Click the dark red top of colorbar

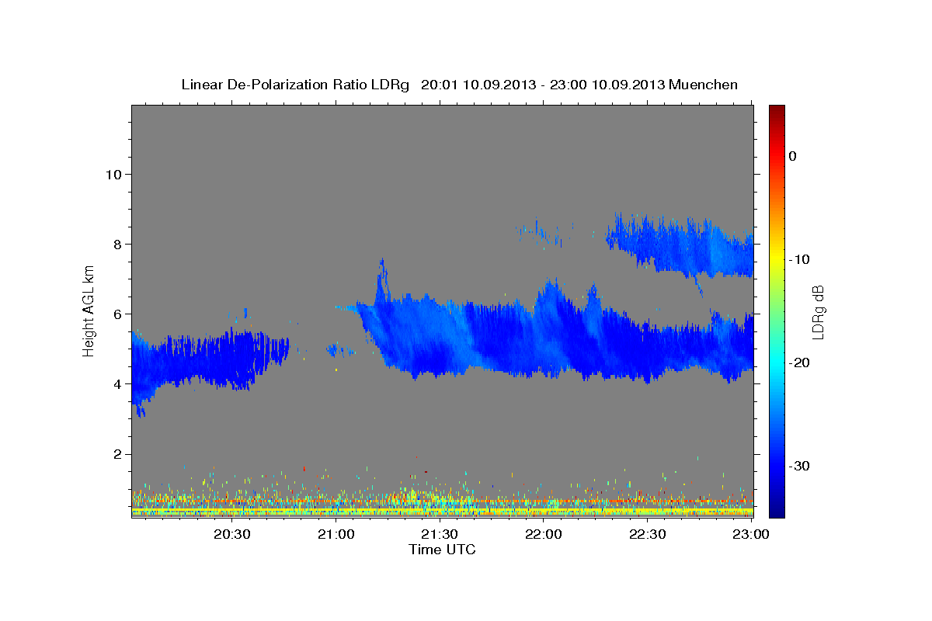click(776, 111)
